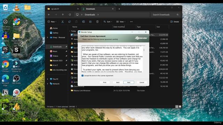Expand Vinay - Personal in sidebar
This screenshot has height=125, width=223.
(47, 37)
